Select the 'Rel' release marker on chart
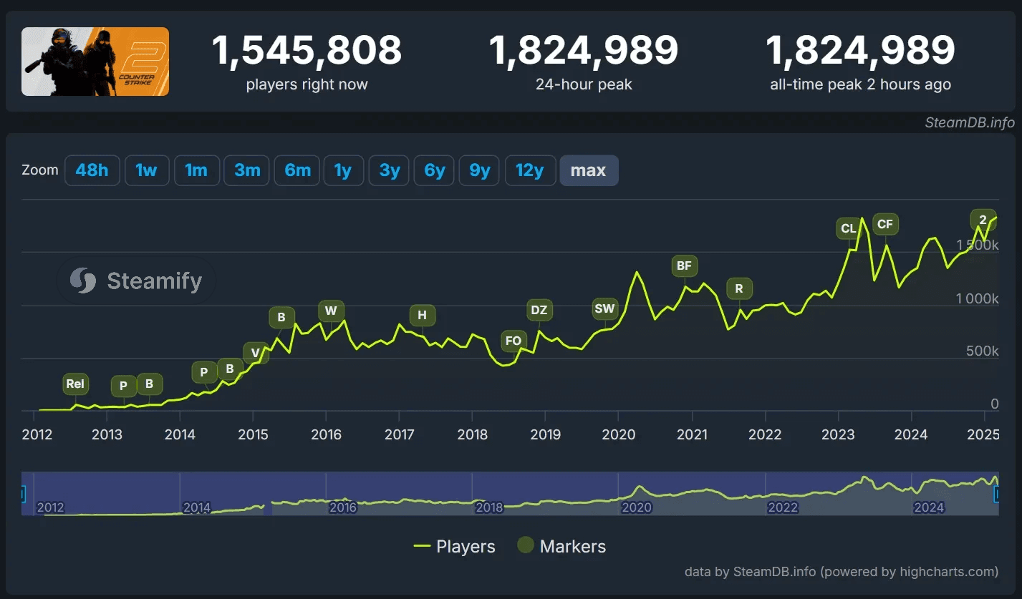This screenshot has height=599, width=1022. coord(75,384)
